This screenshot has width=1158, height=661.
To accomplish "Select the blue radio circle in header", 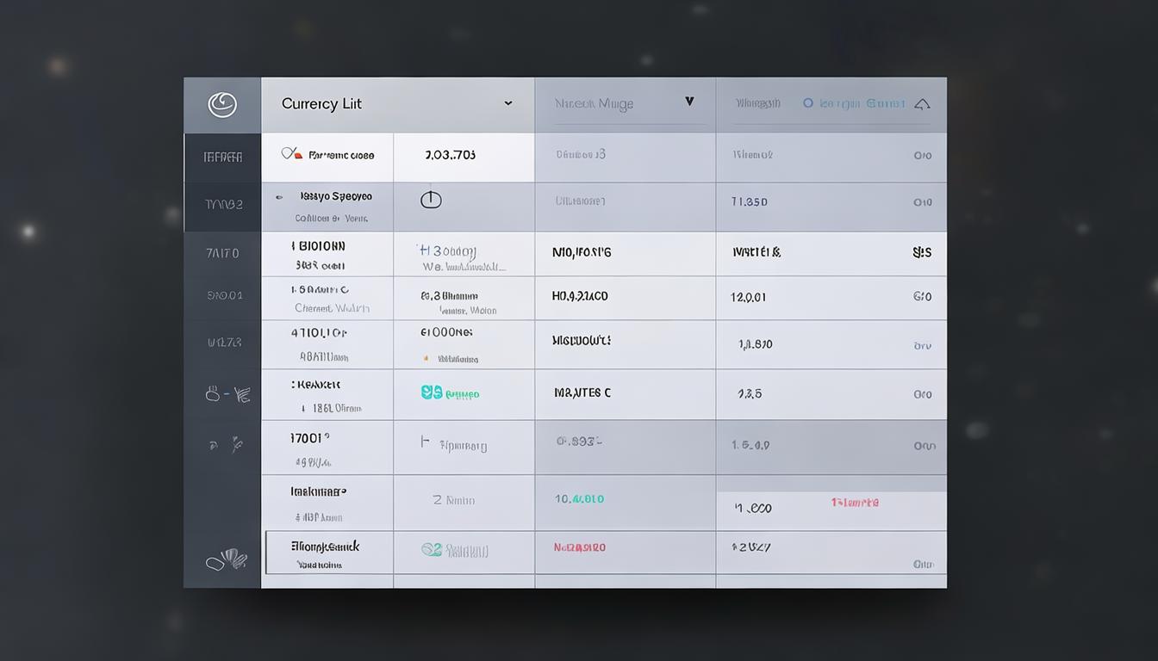I will [x=808, y=103].
